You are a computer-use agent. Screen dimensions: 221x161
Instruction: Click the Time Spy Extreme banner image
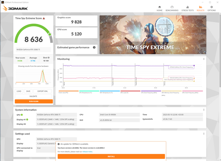[x=153, y=34]
